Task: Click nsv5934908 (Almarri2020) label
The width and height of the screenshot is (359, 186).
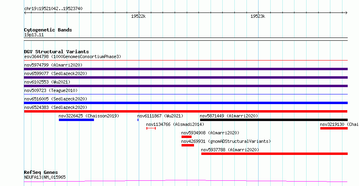Action: click(x=210, y=133)
